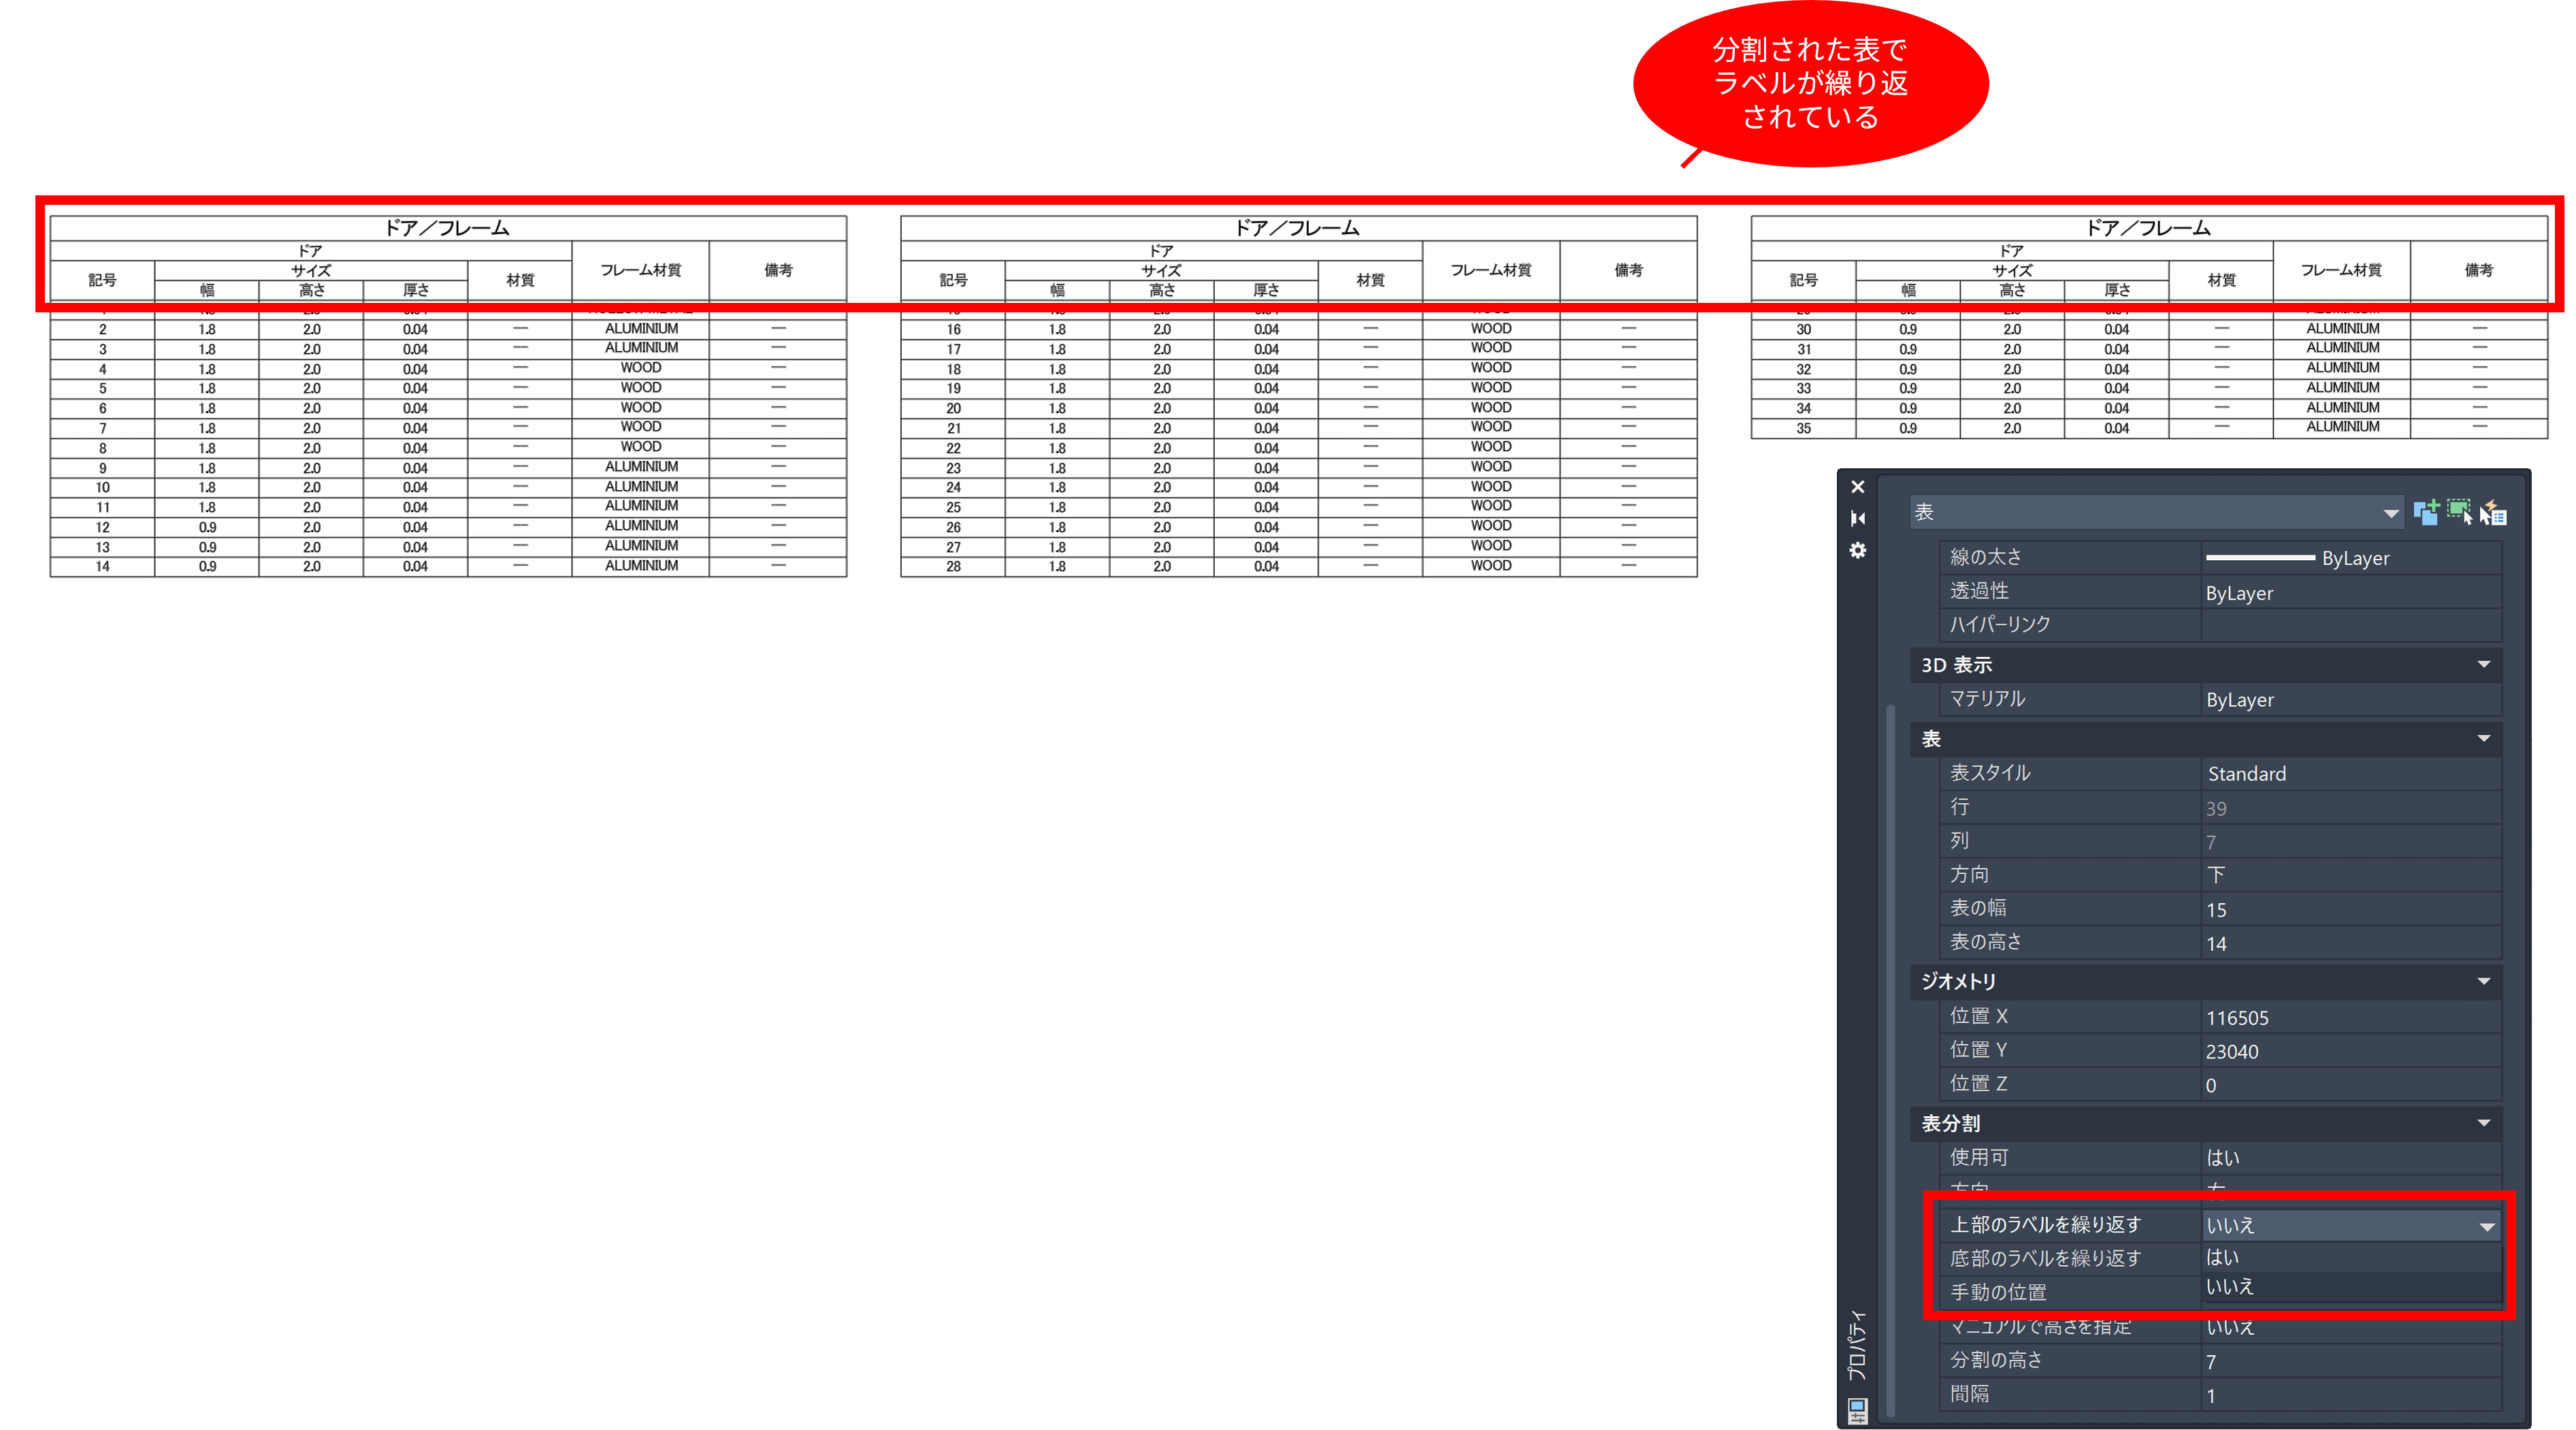This screenshot has width=2576, height=1430.
Task: Open palette properties gear icon
Action: point(1858,551)
